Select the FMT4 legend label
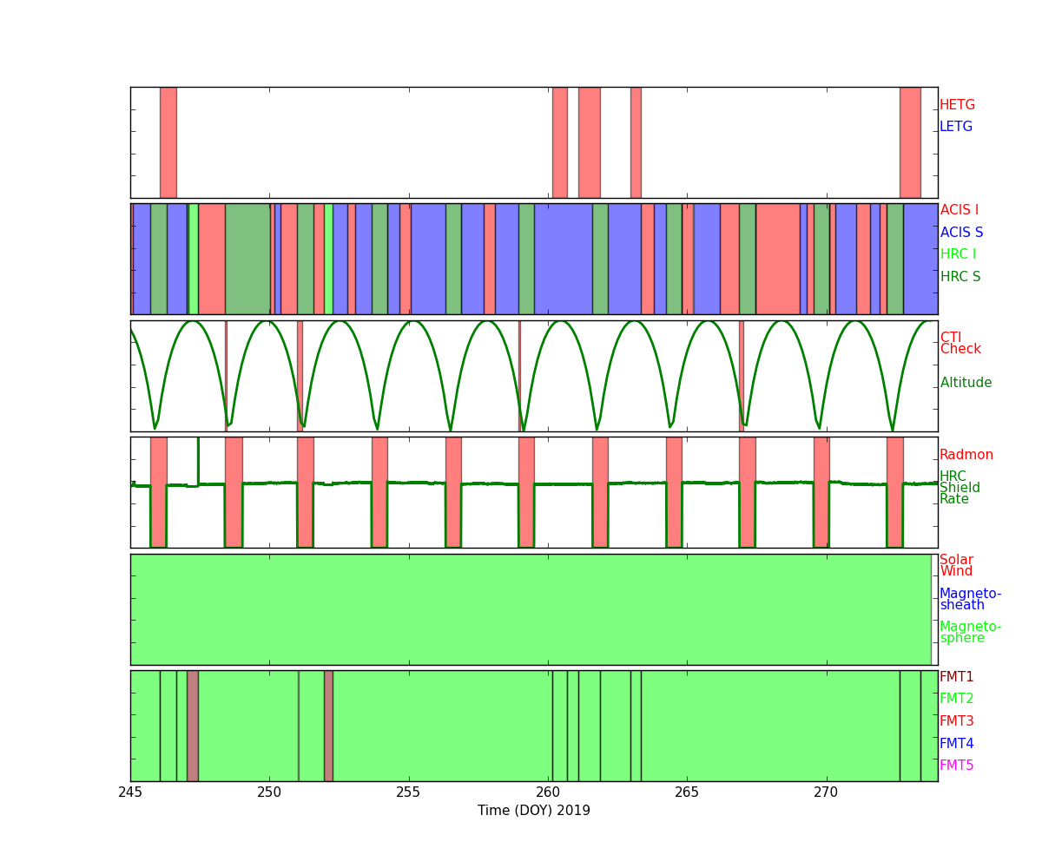Screen dimensions: 1042x868 point(956,744)
